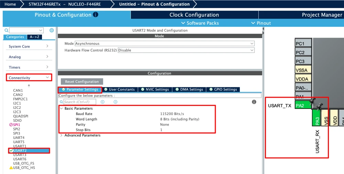Select QUADSPI peripheral

[x=21, y=116]
